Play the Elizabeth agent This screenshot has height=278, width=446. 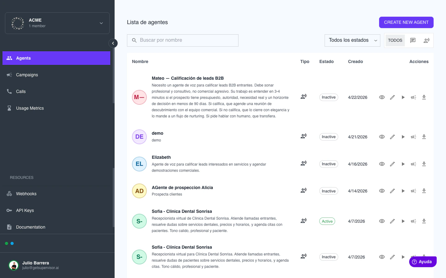[403, 164]
